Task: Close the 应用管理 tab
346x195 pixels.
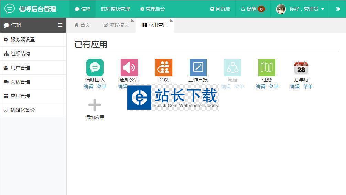Action: [x=171, y=21]
